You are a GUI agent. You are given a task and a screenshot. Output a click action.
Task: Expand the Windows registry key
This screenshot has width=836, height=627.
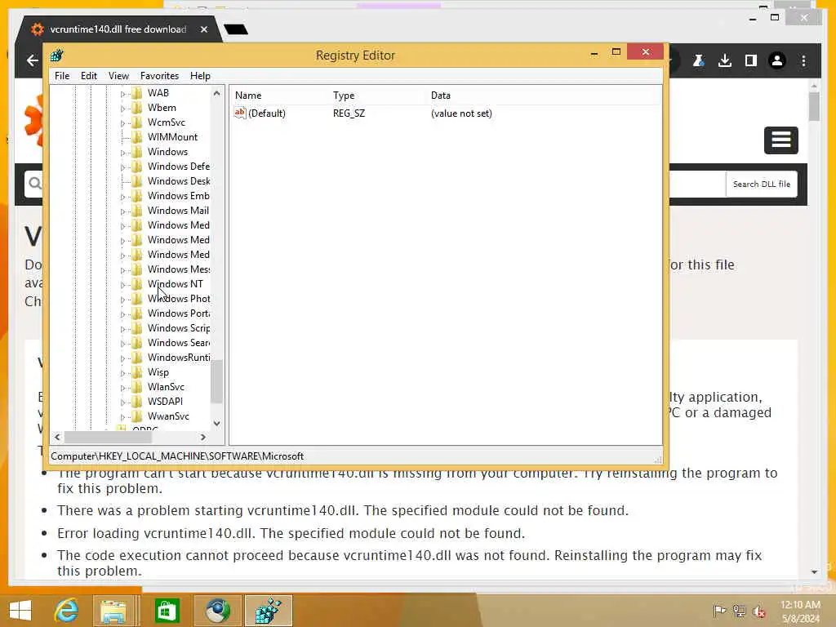tap(122, 153)
